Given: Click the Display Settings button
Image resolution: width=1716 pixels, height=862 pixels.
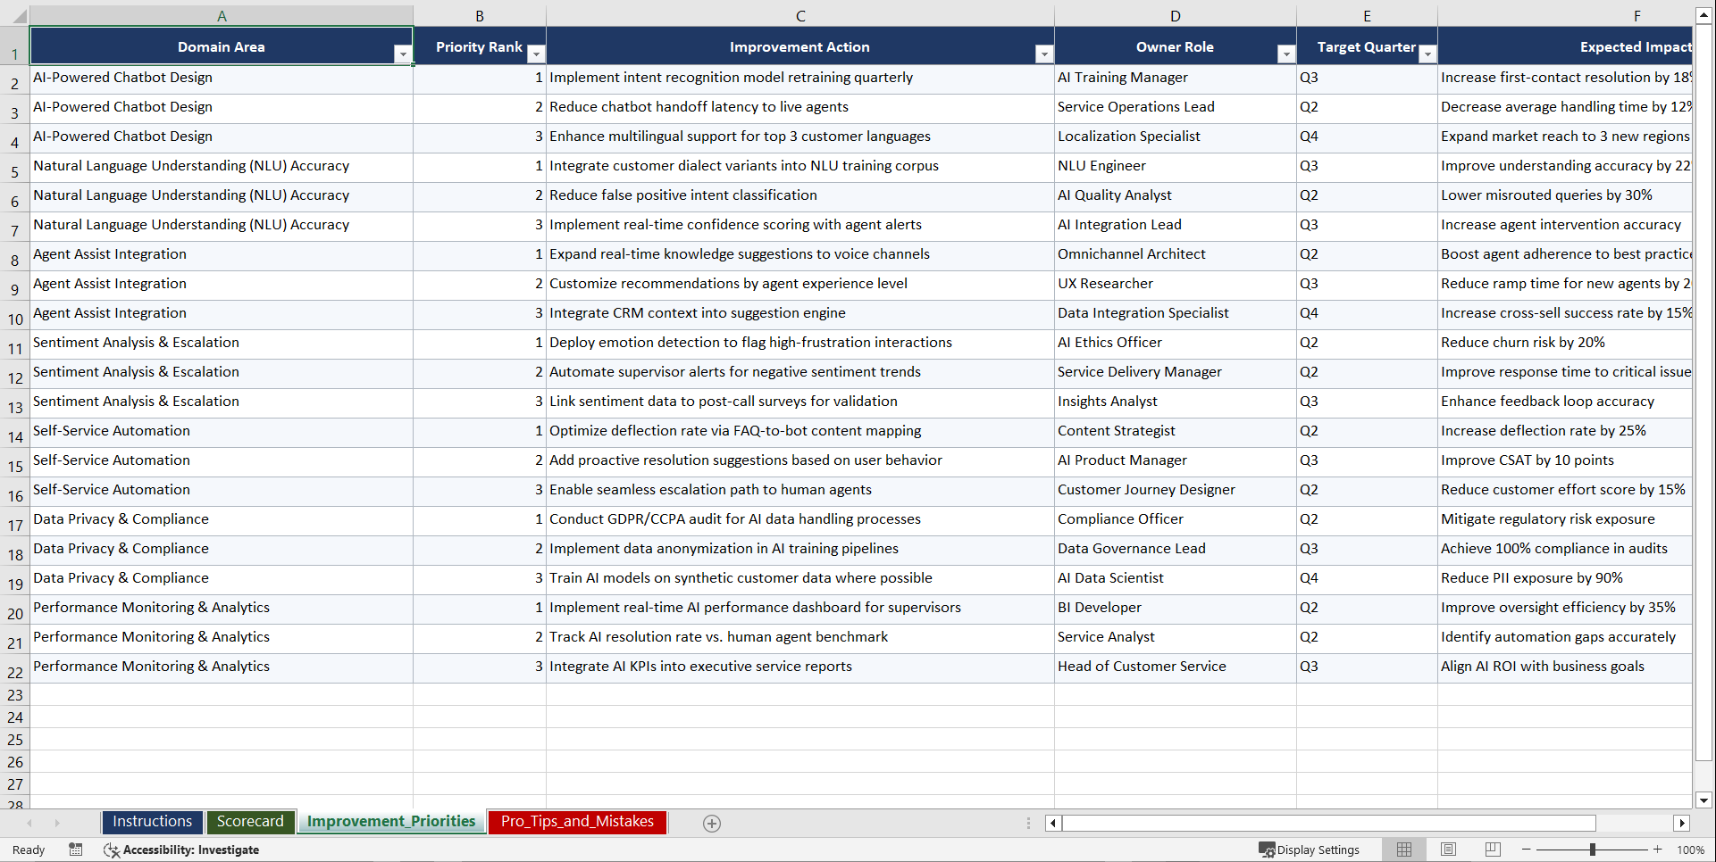Looking at the screenshot, I should click(1310, 849).
